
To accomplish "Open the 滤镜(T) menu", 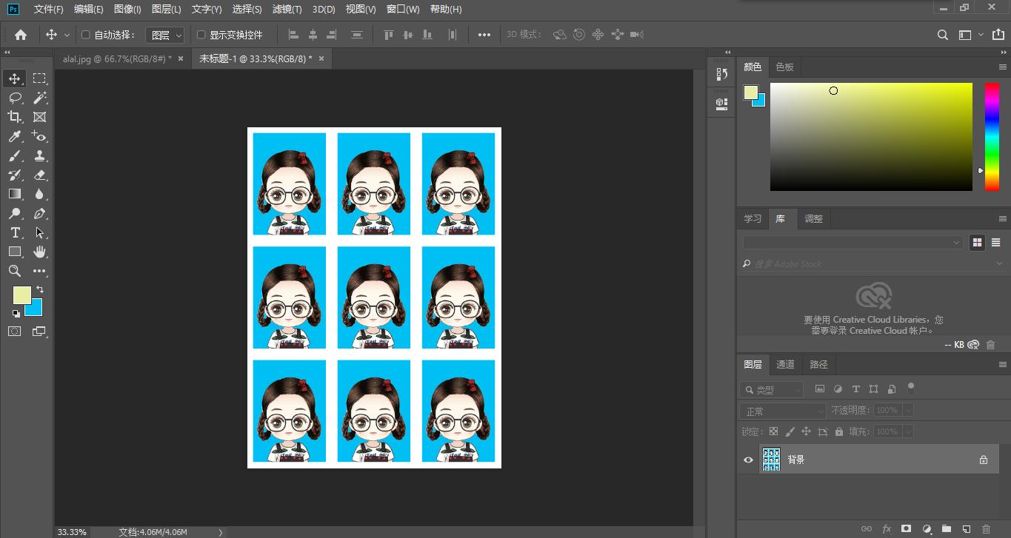I will pos(287,9).
